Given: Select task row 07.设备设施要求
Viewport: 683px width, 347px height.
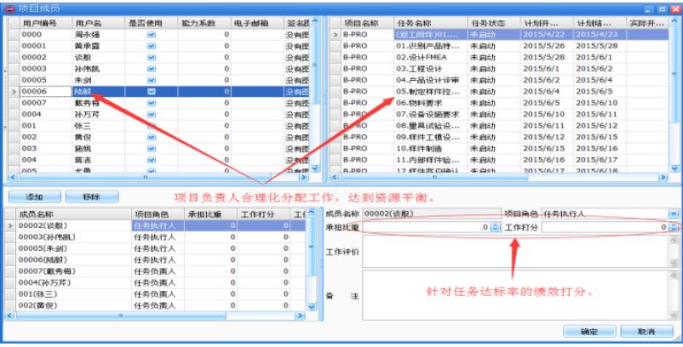Looking at the screenshot, I should tap(500, 114).
